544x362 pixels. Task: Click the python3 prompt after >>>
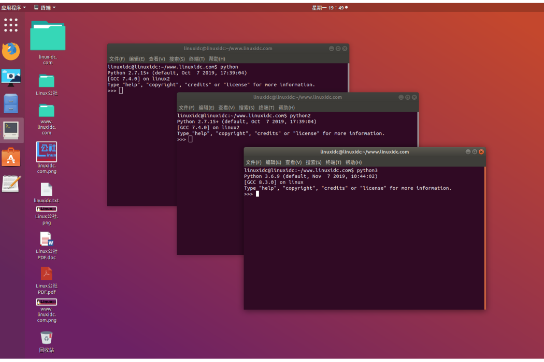257,194
